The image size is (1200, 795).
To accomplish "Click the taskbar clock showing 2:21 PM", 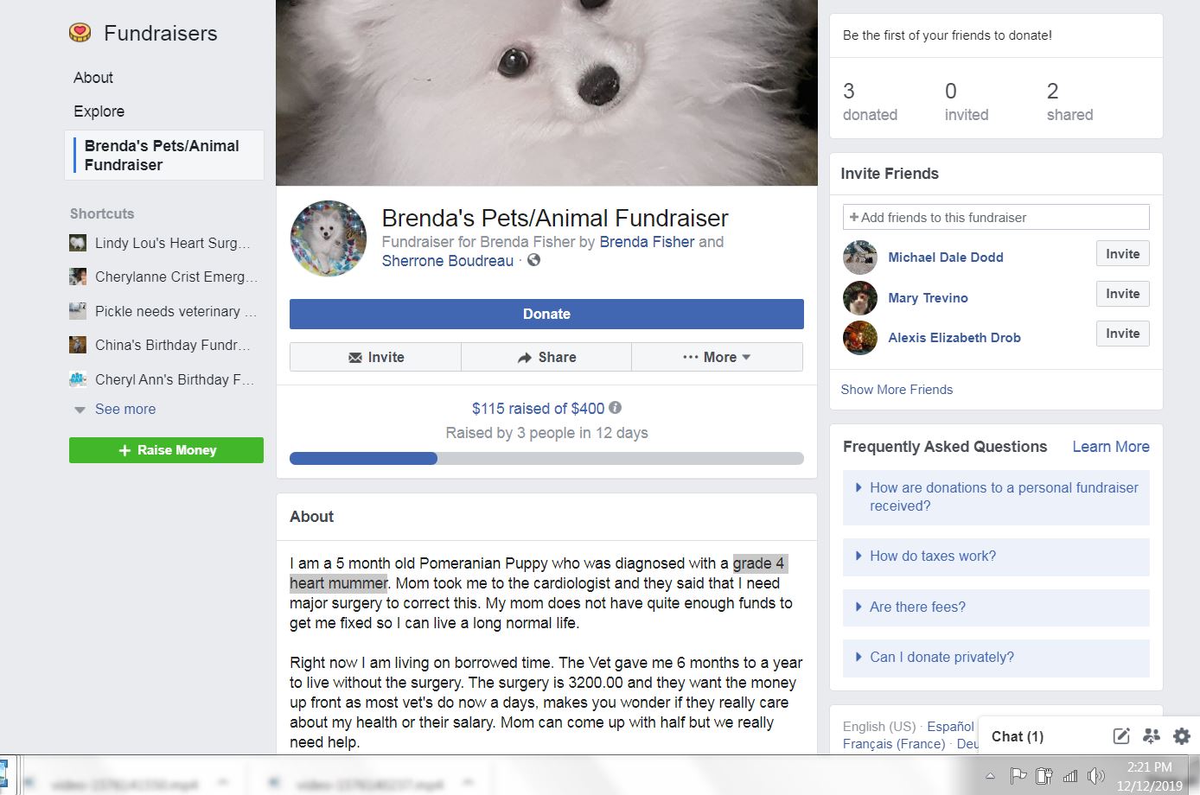I will (x=1149, y=775).
